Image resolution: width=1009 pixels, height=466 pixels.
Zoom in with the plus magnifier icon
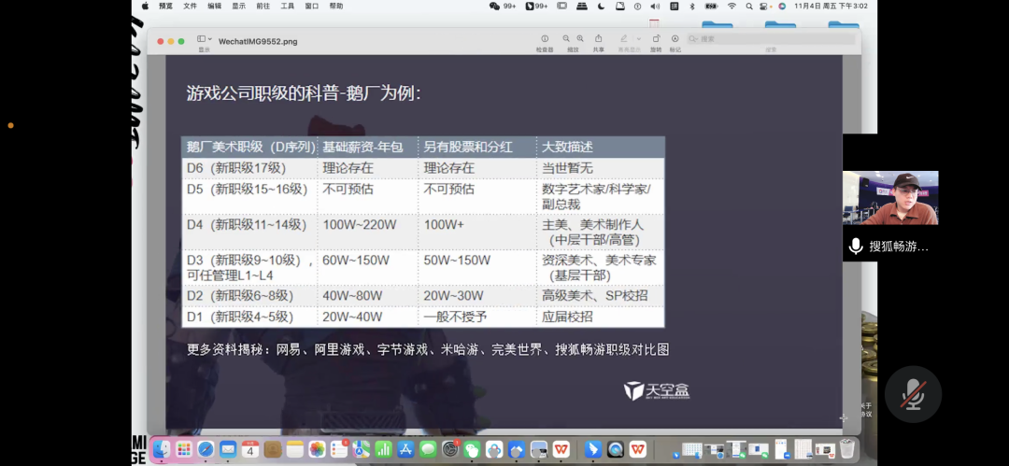click(580, 38)
